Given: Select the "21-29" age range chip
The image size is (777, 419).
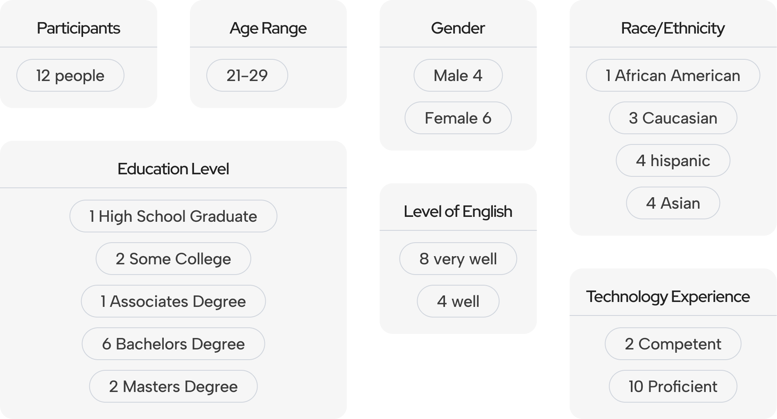Looking at the screenshot, I should pyautogui.click(x=247, y=76).
